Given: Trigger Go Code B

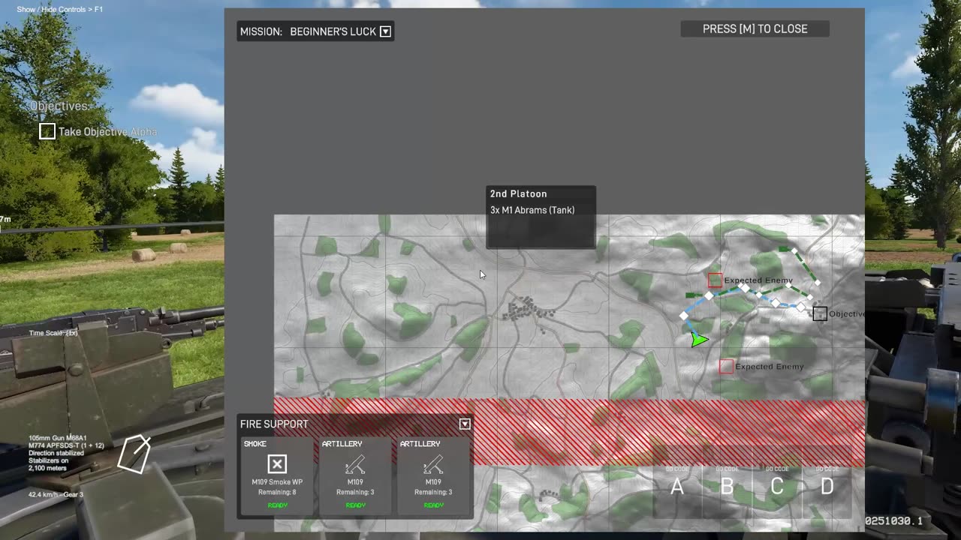Looking at the screenshot, I should (727, 487).
